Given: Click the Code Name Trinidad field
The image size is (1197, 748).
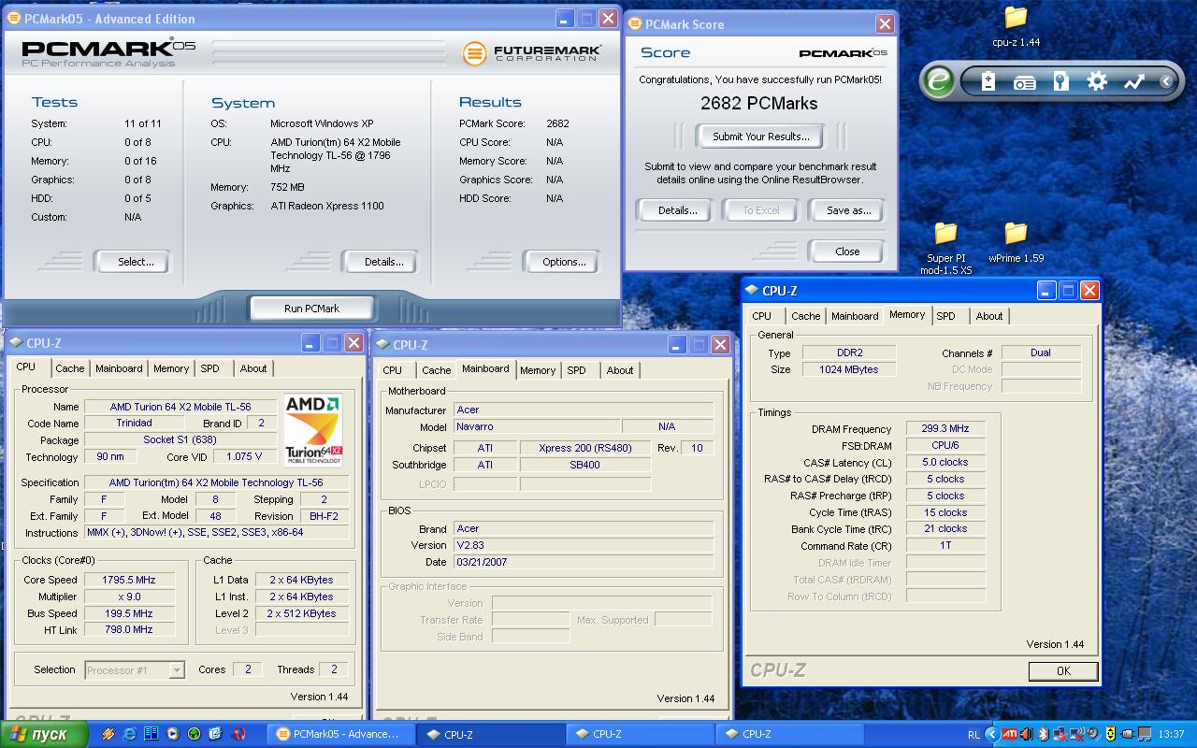Looking at the screenshot, I should pos(135,424).
